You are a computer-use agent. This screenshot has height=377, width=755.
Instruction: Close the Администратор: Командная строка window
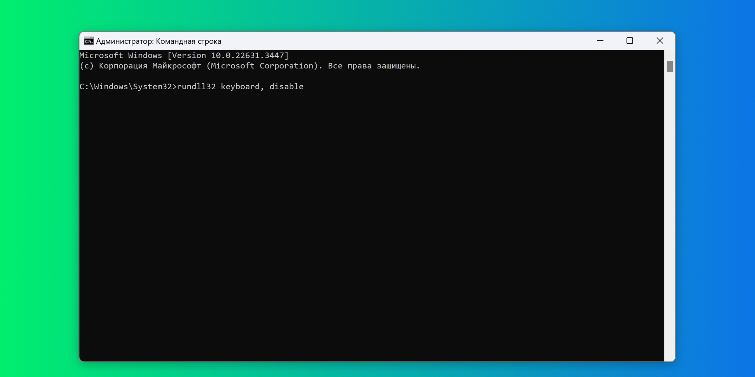point(660,41)
